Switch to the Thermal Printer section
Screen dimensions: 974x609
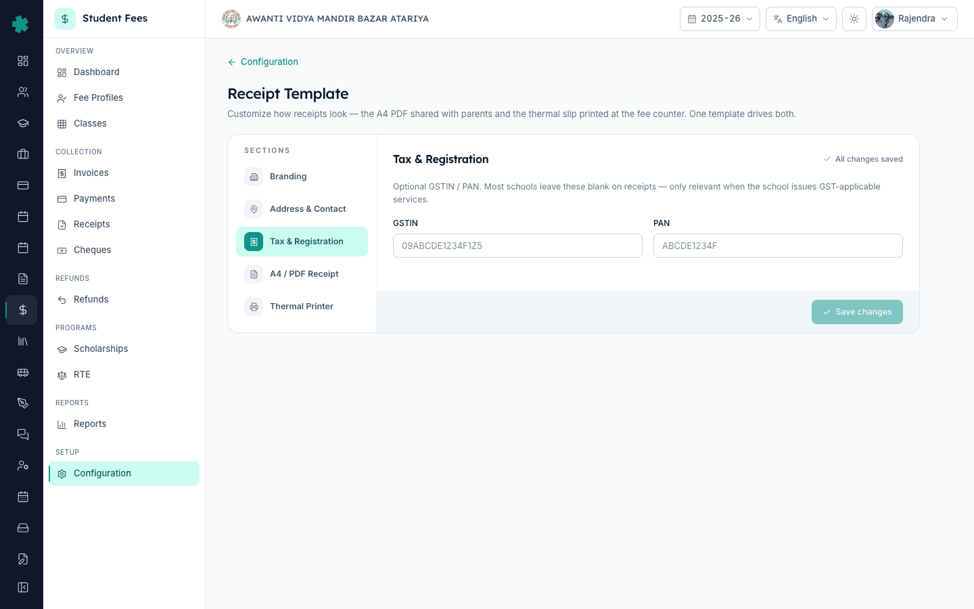point(302,307)
